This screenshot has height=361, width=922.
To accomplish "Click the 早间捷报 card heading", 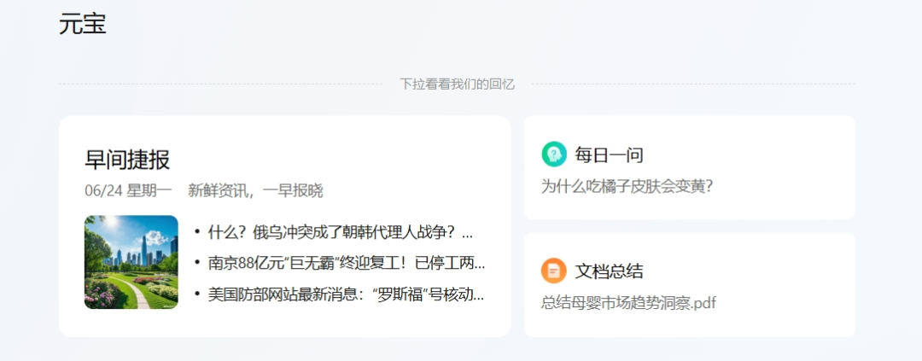I will pyautogui.click(x=127, y=160).
